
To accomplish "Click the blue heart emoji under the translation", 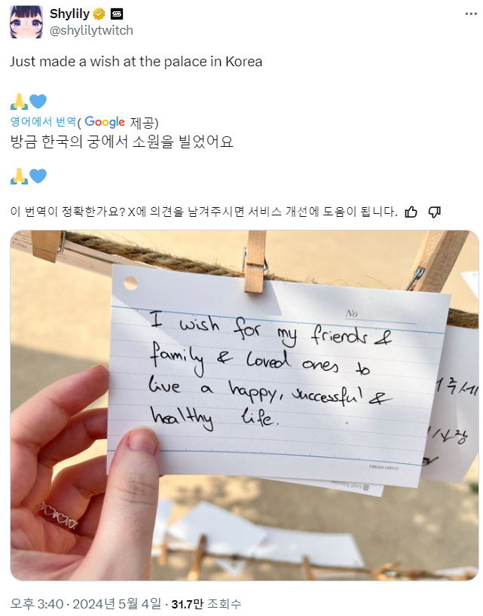I will click(38, 175).
